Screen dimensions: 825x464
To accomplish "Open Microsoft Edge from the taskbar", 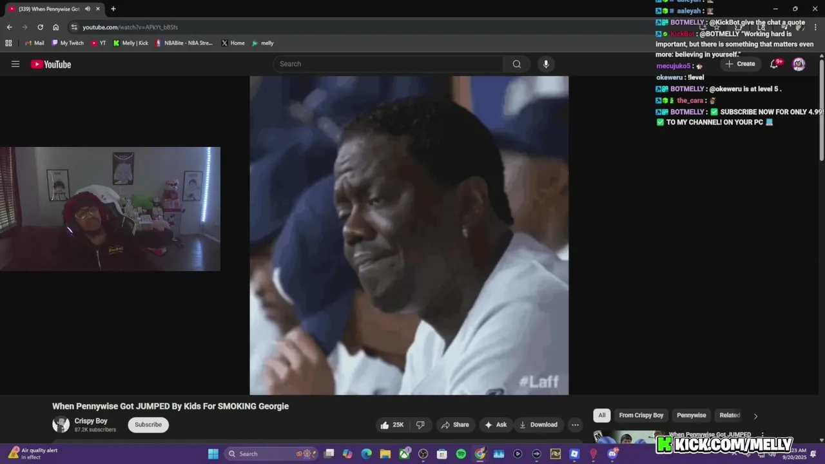I will 366,454.
